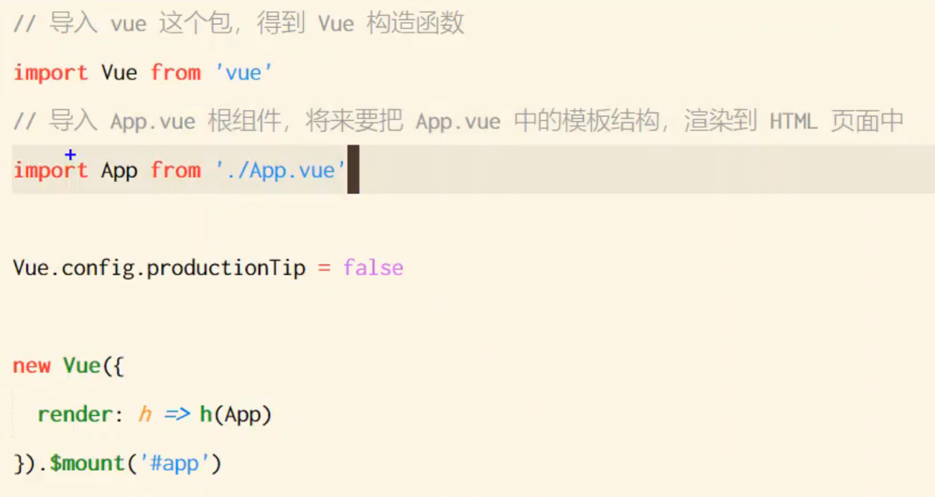This screenshot has width=935, height=497.
Task: Click the '$mount' method name
Action: (88, 463)
